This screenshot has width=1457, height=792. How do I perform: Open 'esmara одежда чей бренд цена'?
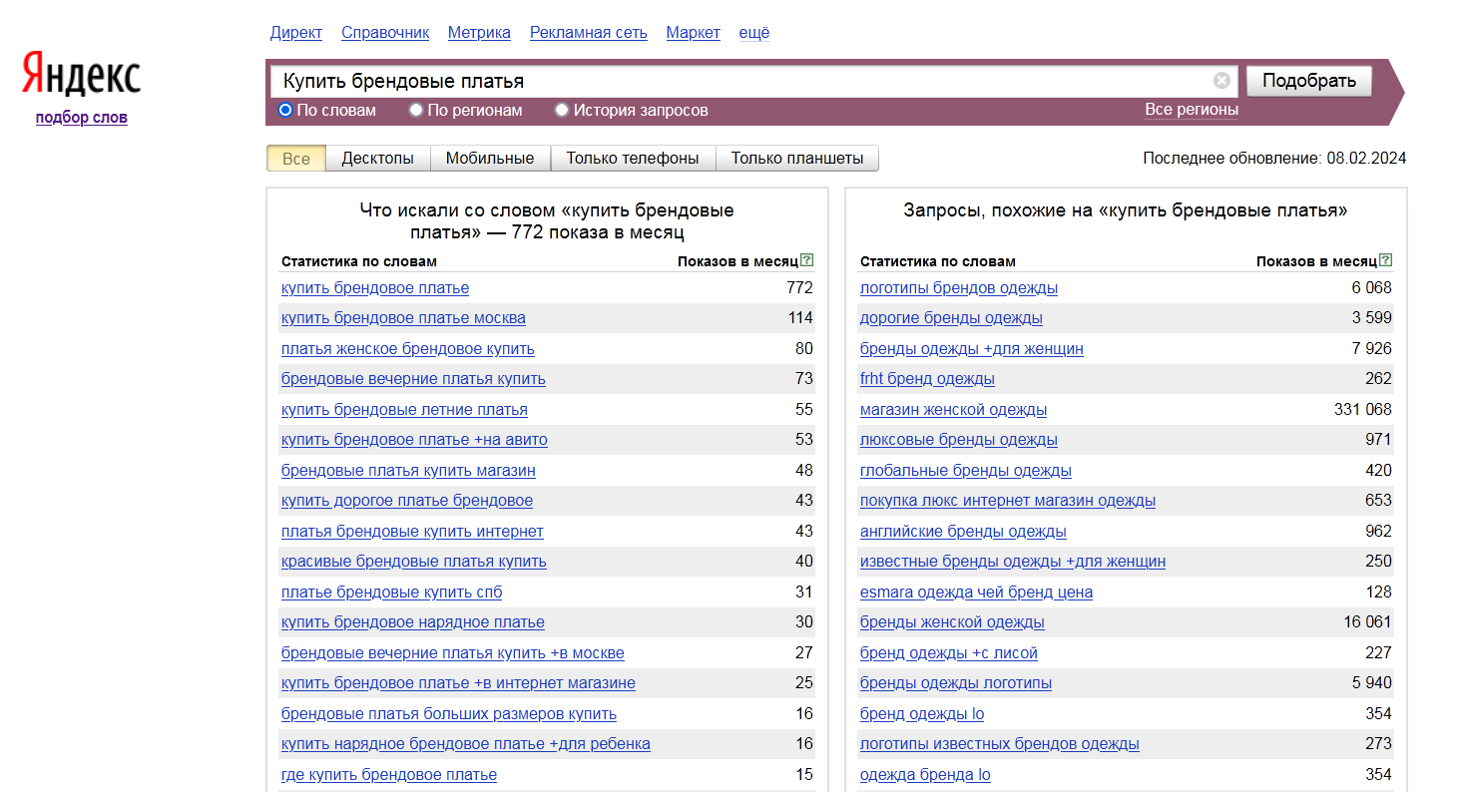[x=976, y=593]
